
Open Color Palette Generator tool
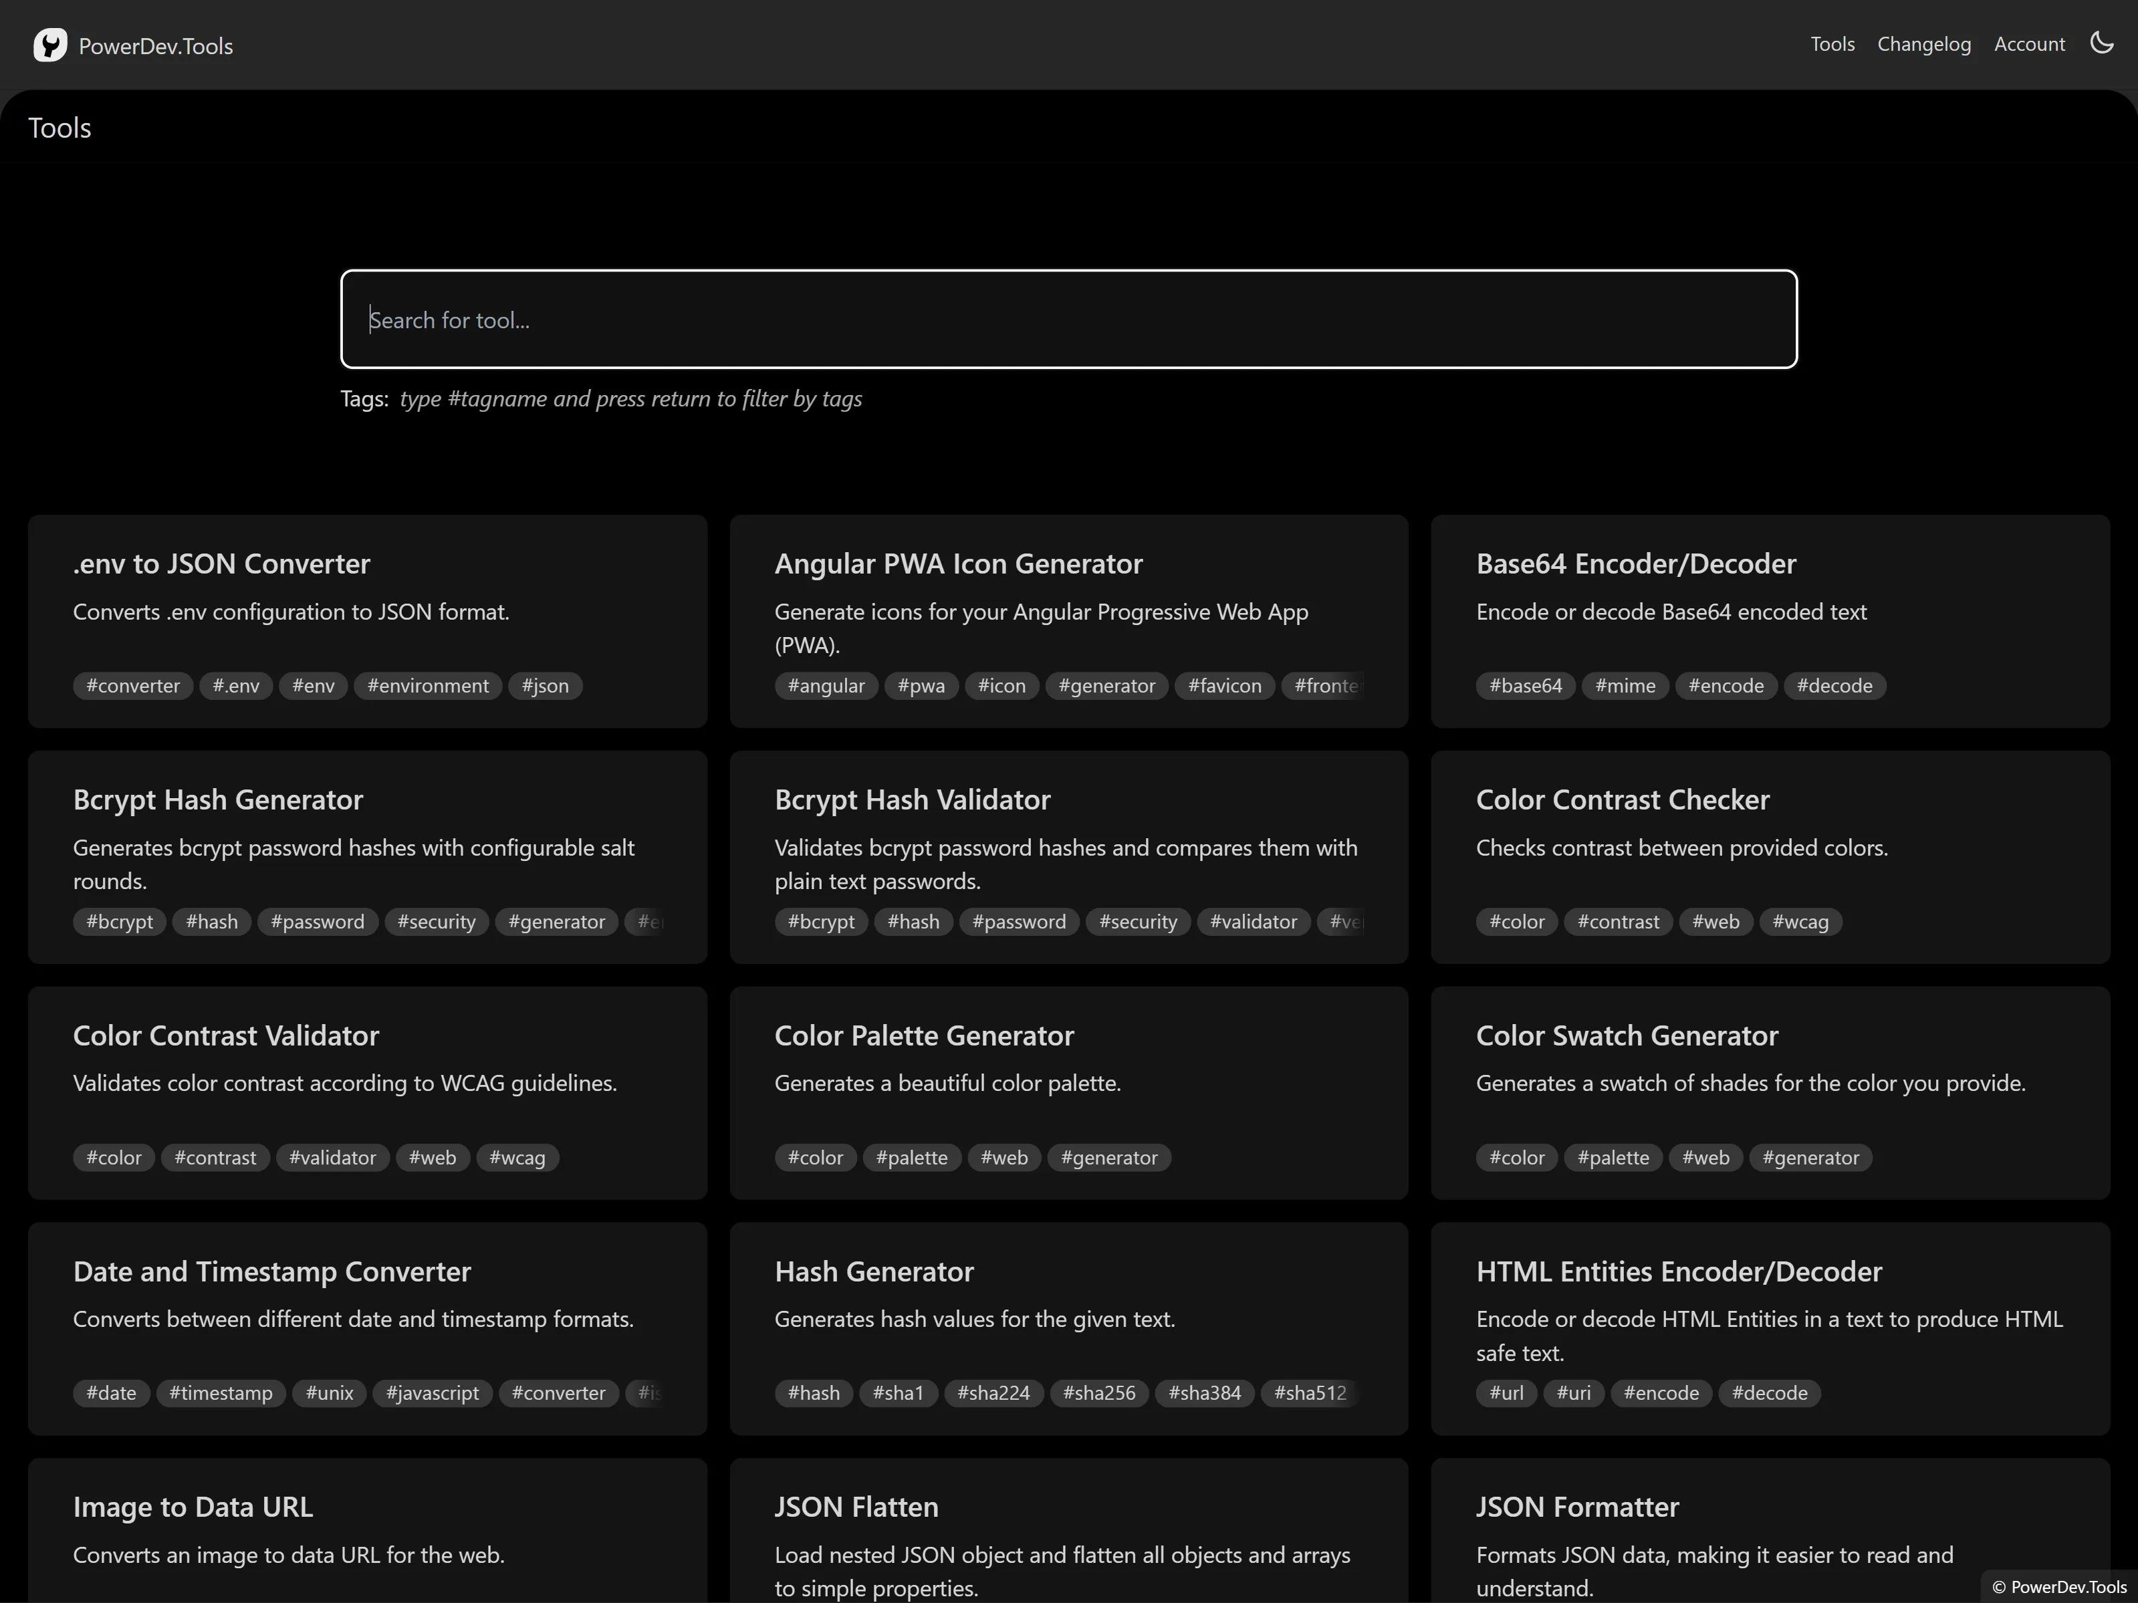tap(923, 1035)
